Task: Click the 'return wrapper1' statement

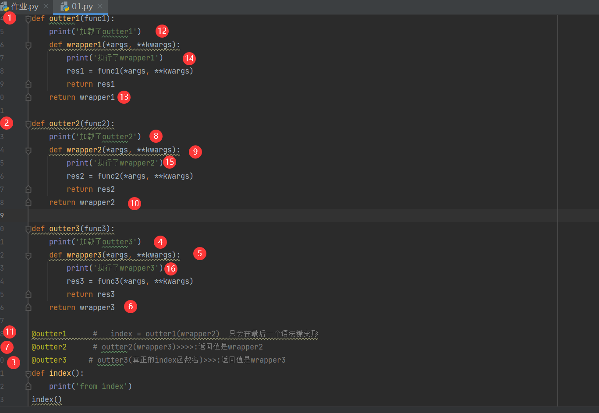Action: coord(82,97)
